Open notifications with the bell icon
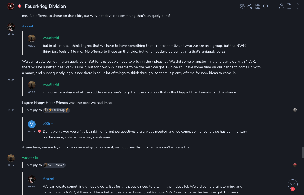Screen dimensions: 304x195 coord(297,6)
